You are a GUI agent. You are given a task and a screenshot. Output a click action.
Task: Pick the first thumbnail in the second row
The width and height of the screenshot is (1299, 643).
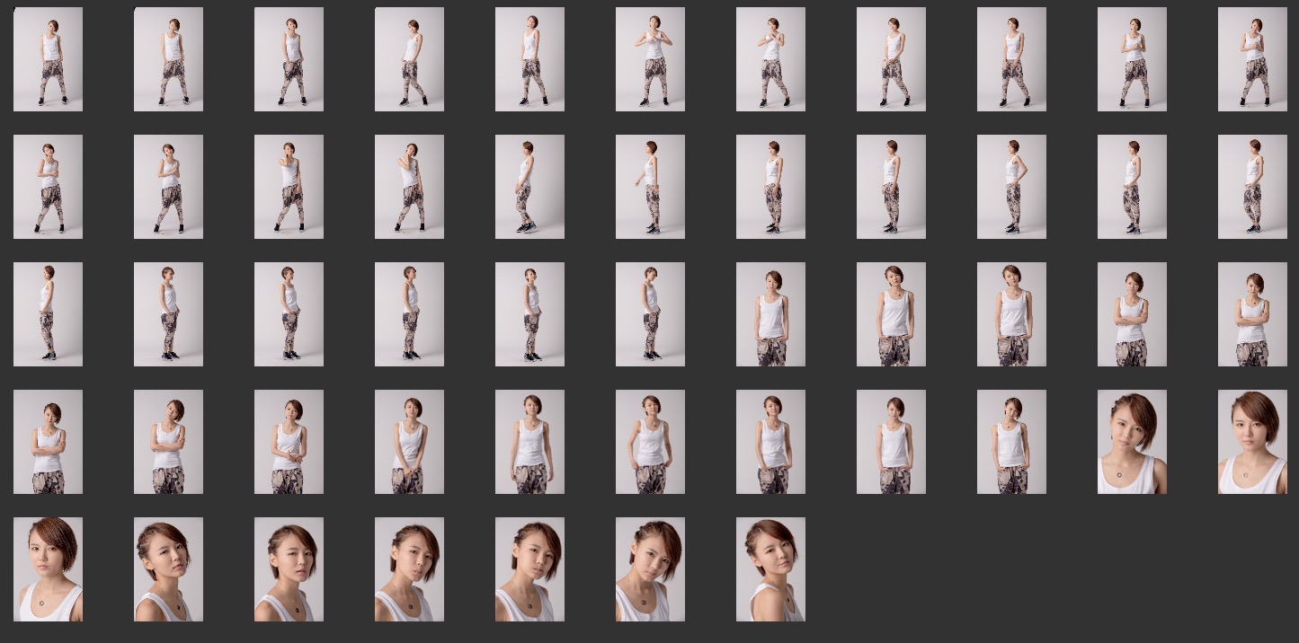(48, 187)
